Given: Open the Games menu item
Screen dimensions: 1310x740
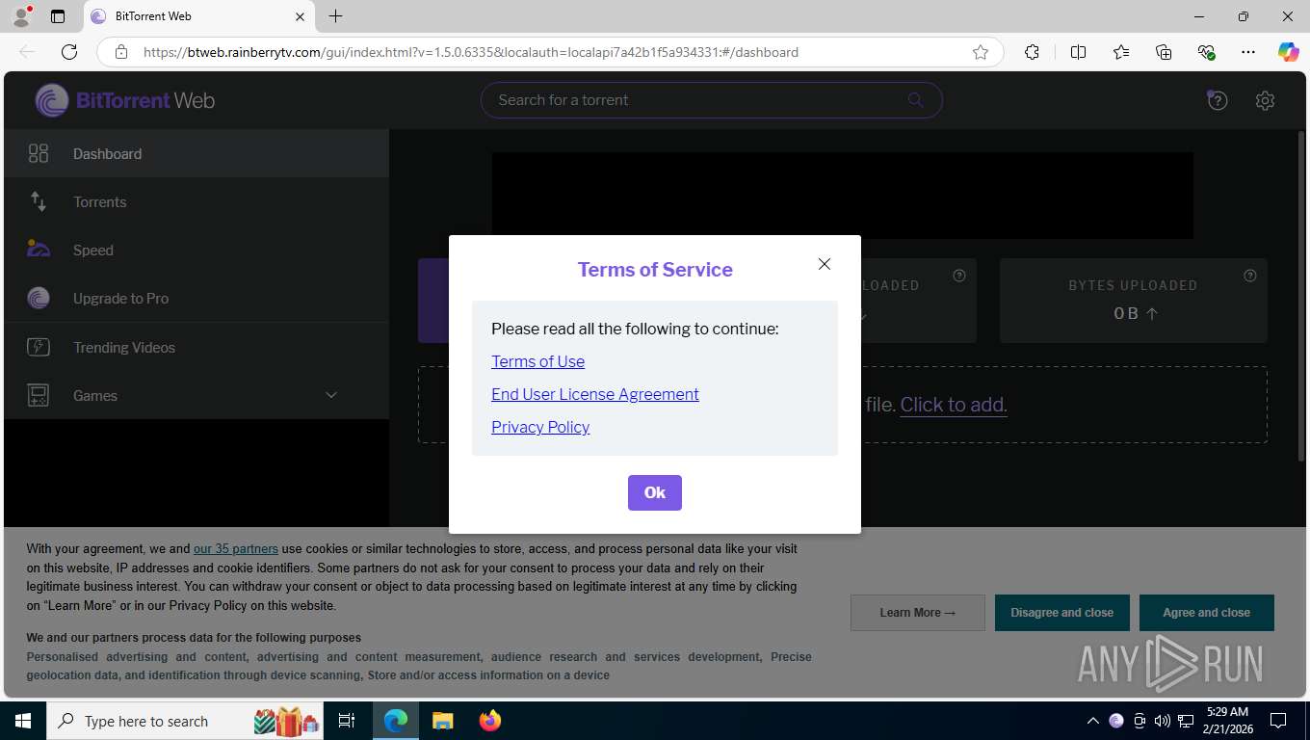Looking at the screenshot, I should pos(196,395).
